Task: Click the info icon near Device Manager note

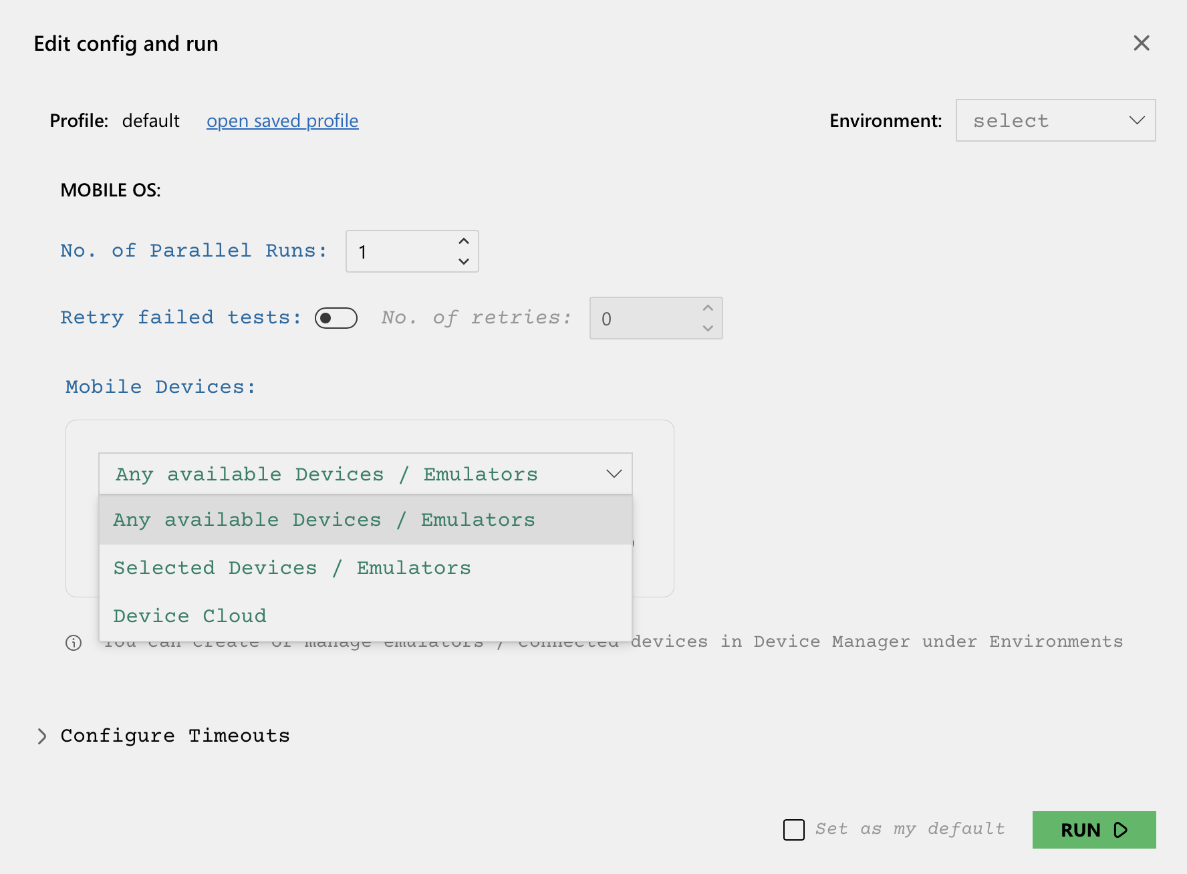Action: point(74,643)
